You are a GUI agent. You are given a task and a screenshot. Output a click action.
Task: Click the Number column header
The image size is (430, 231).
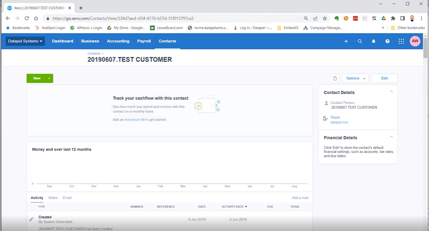point(137,207)
